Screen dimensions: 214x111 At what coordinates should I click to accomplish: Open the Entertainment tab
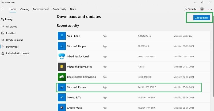click(x=41, y=9)
